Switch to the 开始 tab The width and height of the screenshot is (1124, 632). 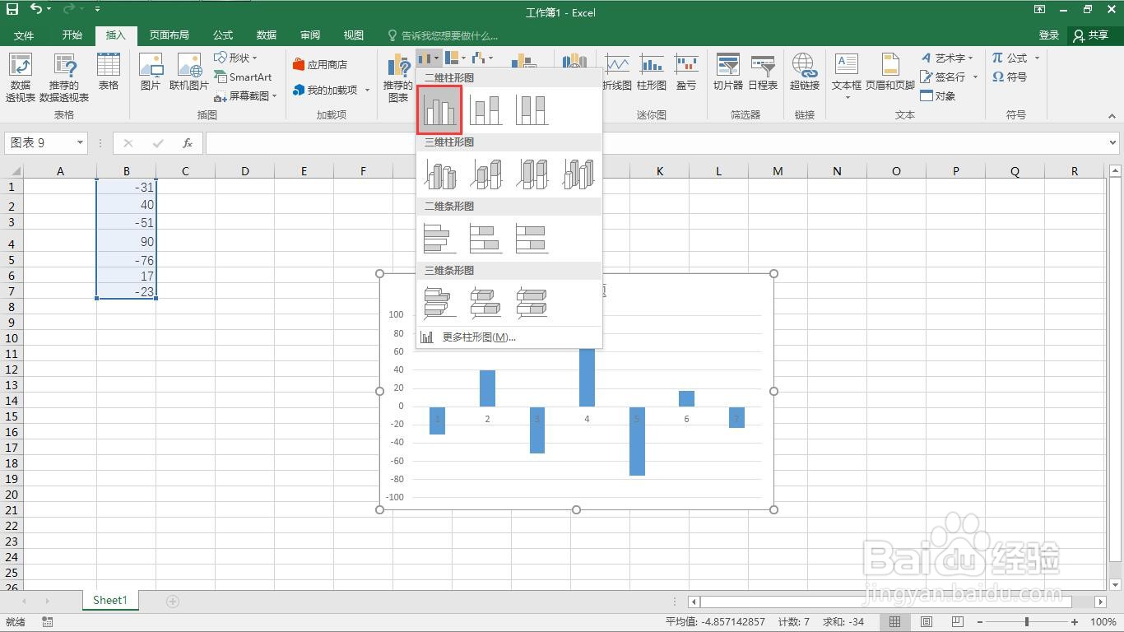72,35
